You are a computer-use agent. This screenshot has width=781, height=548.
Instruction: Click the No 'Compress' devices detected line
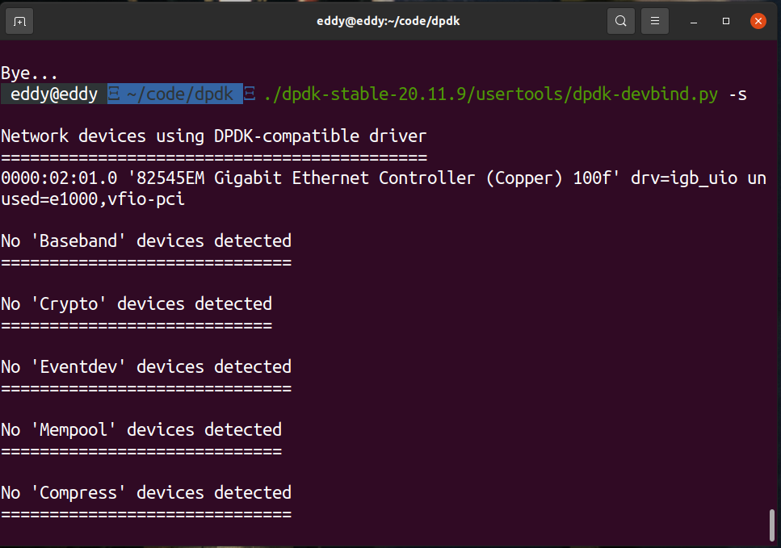coord(146,492)
